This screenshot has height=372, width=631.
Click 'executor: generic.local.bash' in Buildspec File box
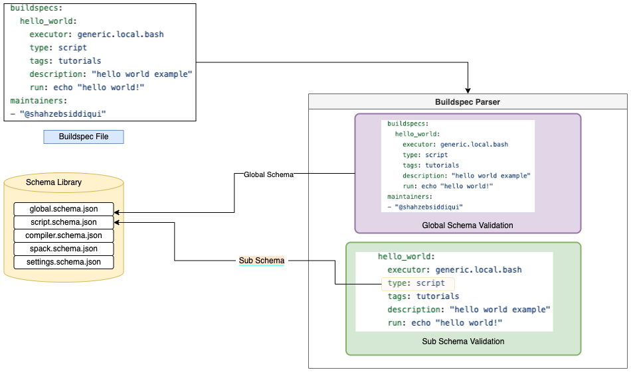96,34
